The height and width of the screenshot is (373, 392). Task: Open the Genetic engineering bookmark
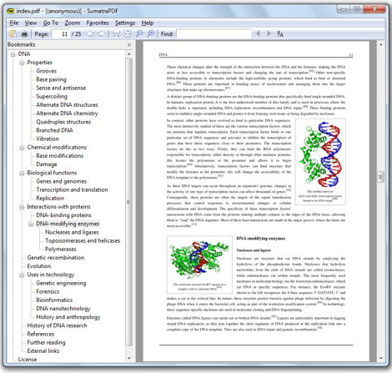(61, 283)
